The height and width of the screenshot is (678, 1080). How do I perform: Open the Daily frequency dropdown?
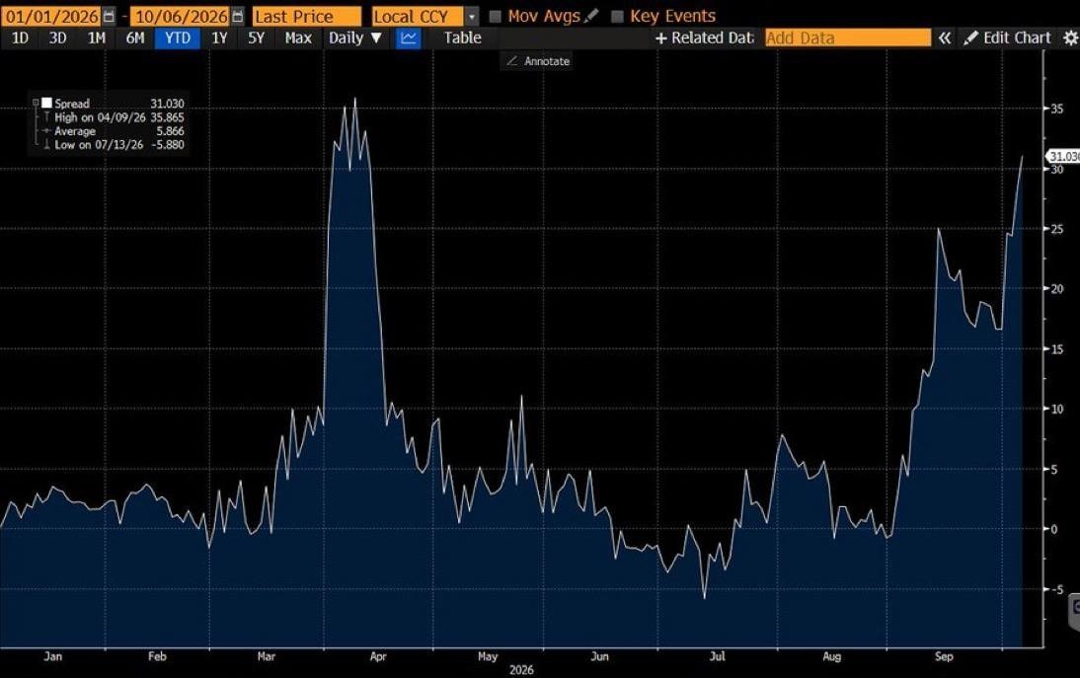[x=354, y=38]
